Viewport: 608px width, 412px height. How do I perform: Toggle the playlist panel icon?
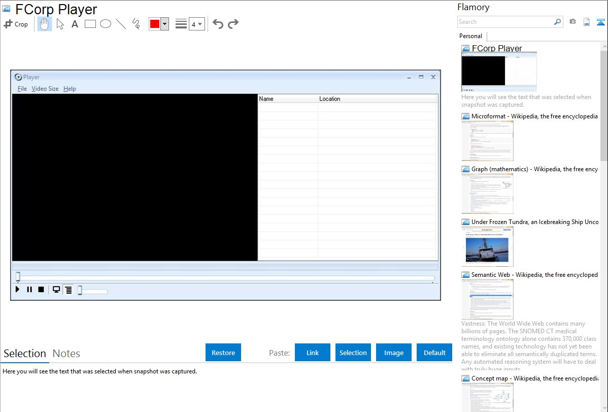pyautogui.click(x=68, y=290)
